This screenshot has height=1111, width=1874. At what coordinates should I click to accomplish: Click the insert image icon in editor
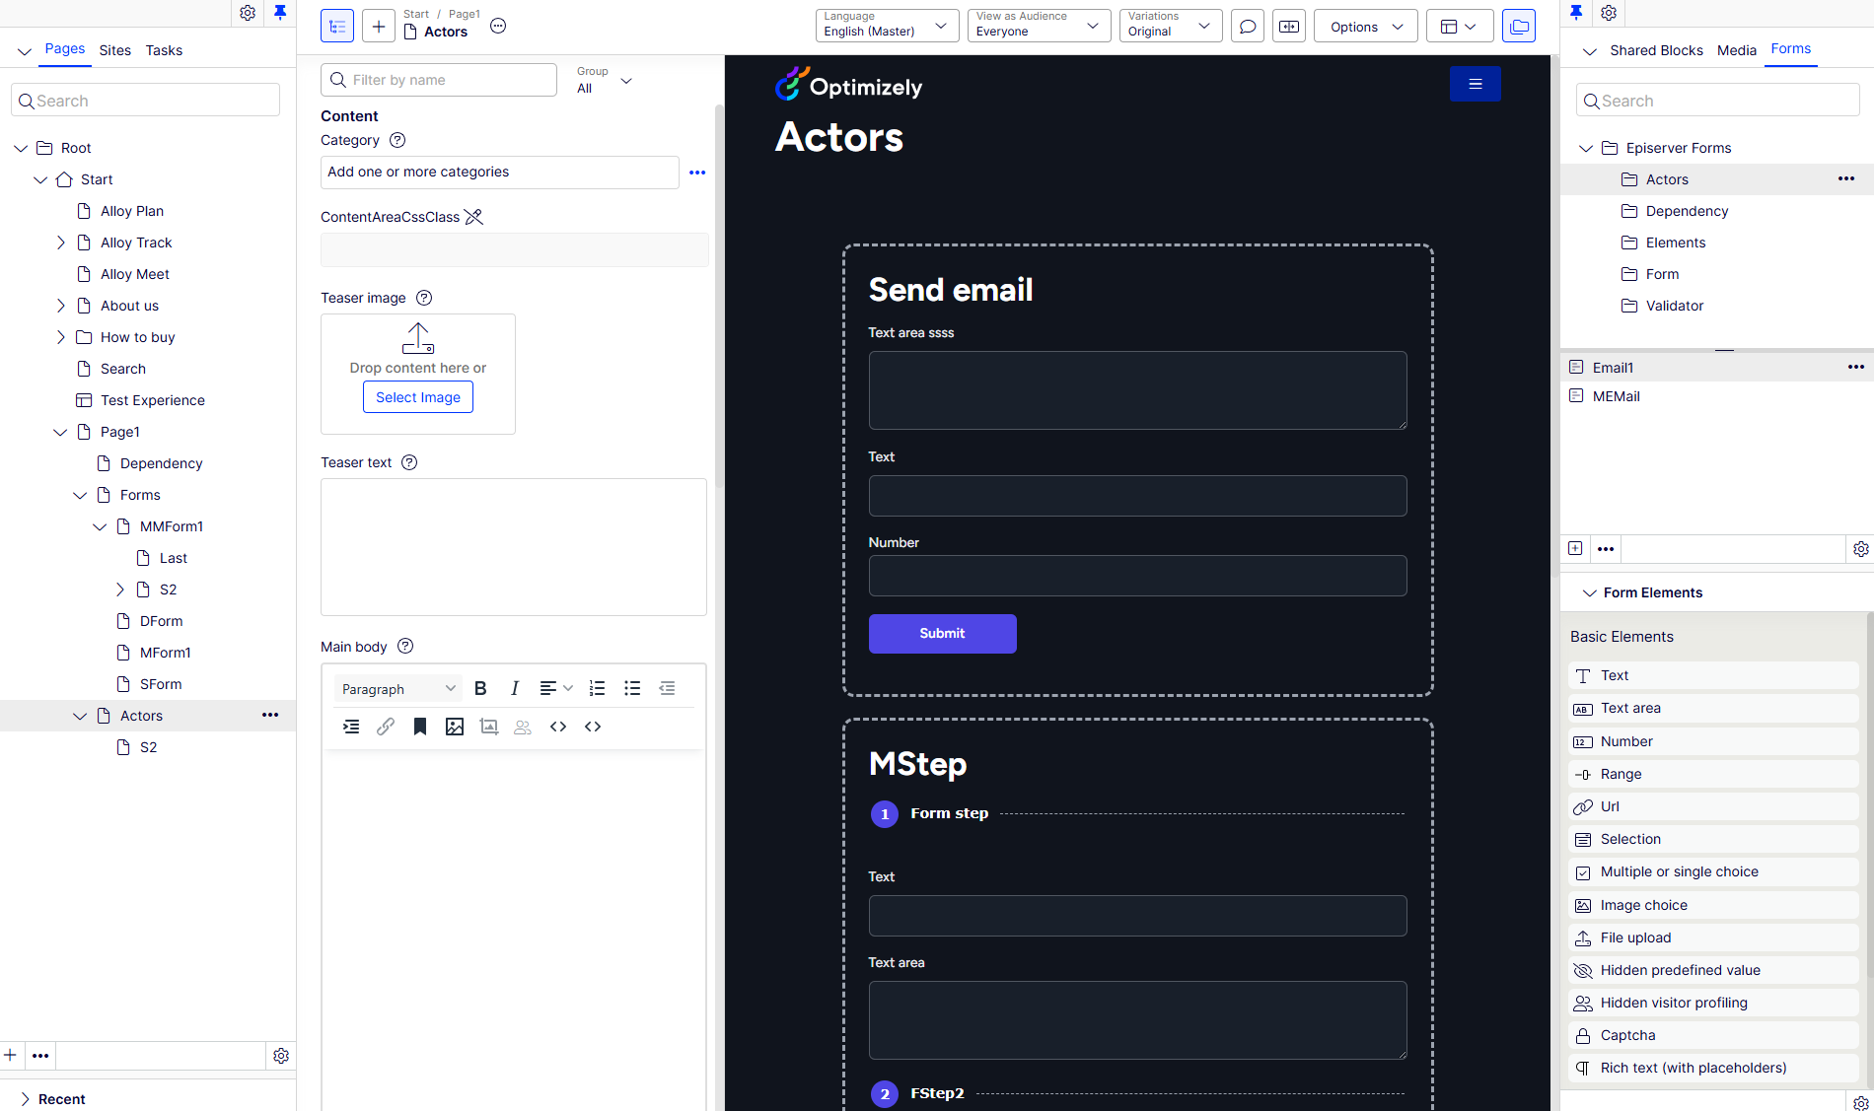pos(455,727)
